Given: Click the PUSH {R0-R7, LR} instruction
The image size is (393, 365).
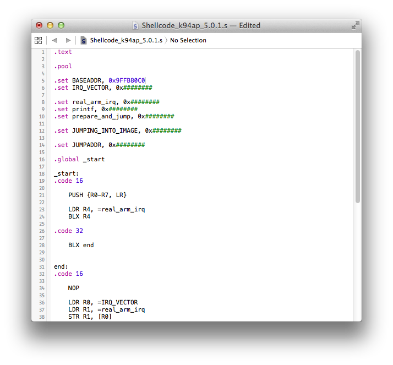Looking at the screenshot, I should pos(97,195).
